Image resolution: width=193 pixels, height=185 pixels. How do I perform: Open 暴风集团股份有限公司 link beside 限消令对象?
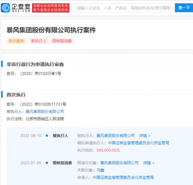(119, 163)
